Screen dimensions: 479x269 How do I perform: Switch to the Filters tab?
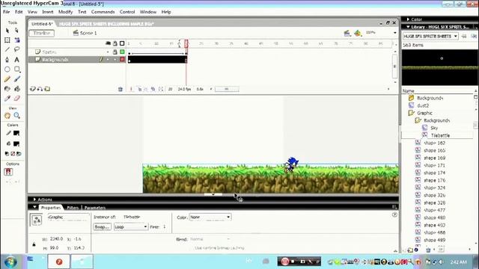coord(73,208)
